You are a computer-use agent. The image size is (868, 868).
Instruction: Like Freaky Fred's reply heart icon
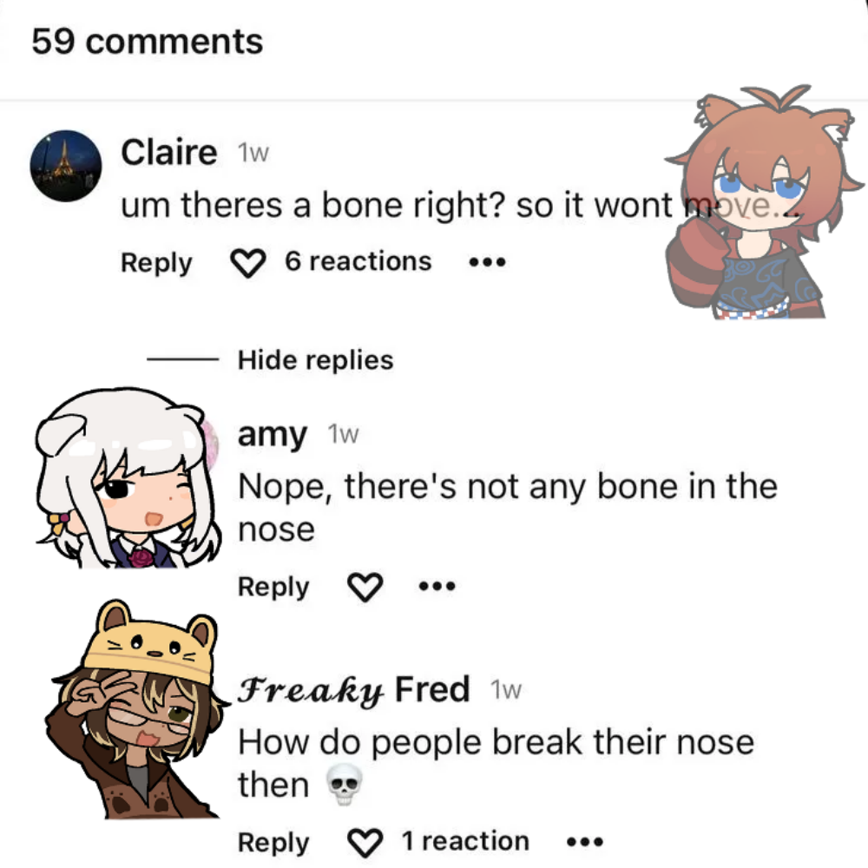pyautogui.click(x=365, y=843)
